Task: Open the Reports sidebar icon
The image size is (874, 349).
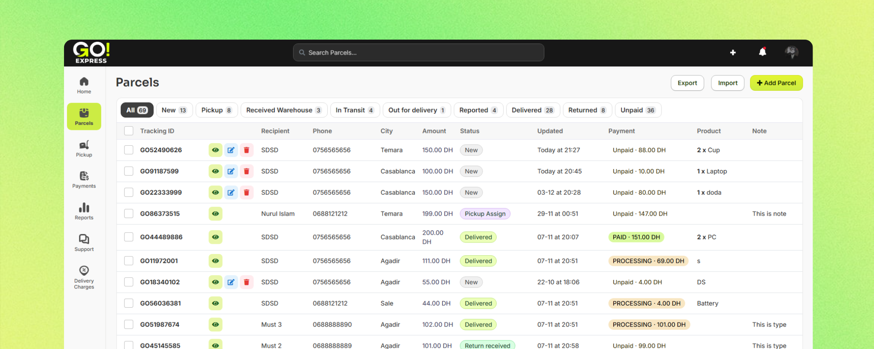Action: coord(84,211)
